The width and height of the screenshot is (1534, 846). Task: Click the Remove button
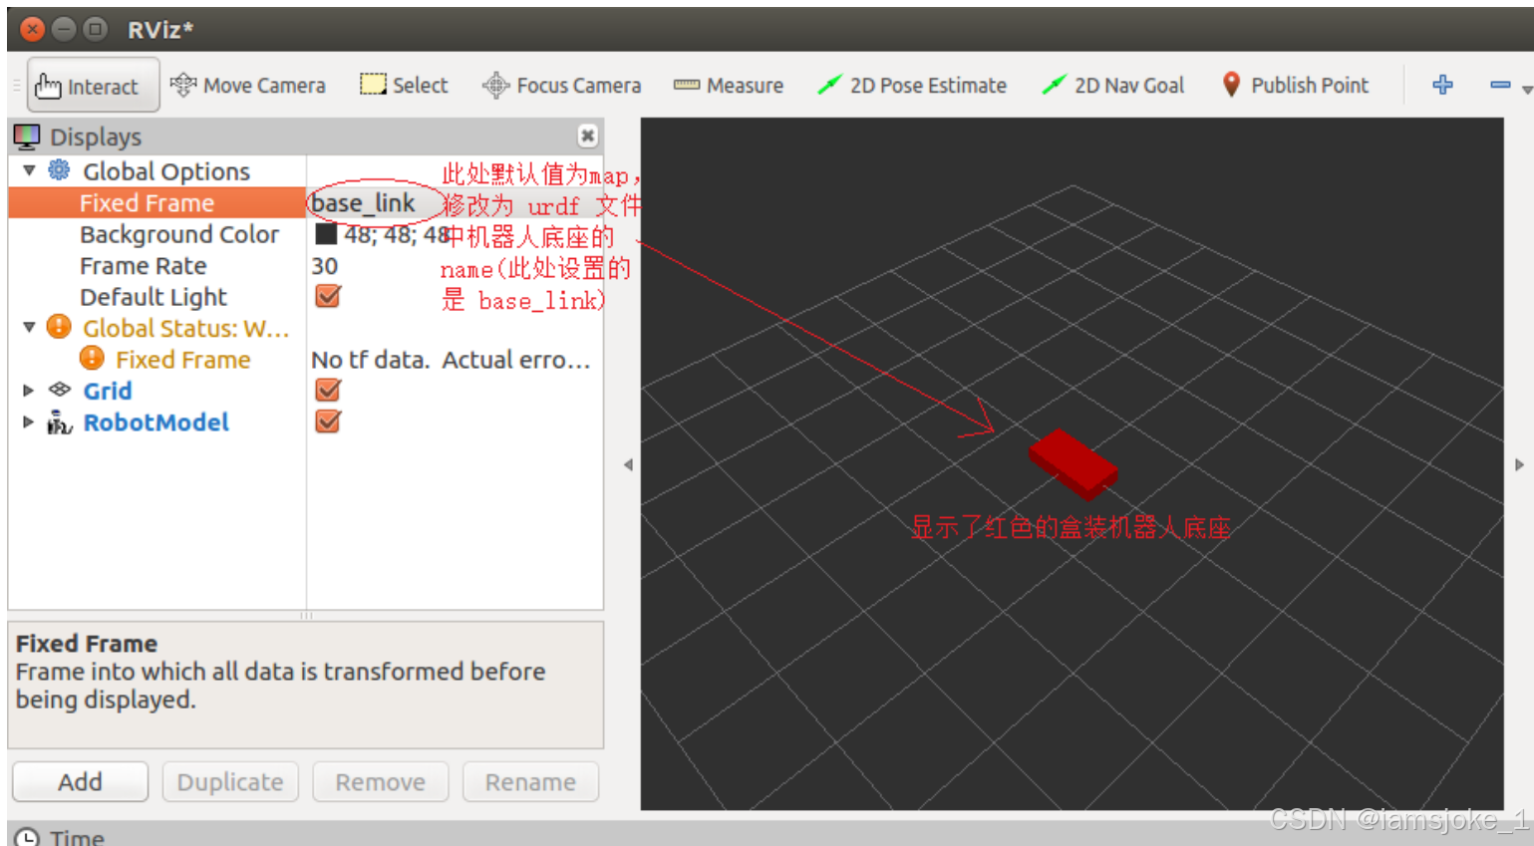(380, 782)
